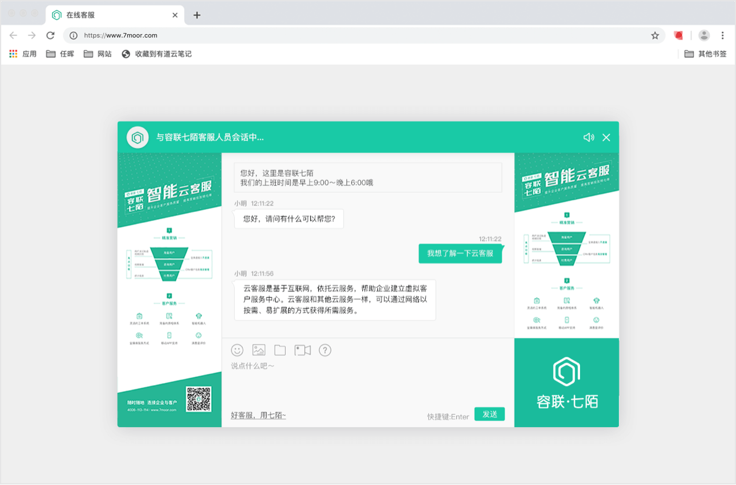Open the red browser extension icon

678,35
